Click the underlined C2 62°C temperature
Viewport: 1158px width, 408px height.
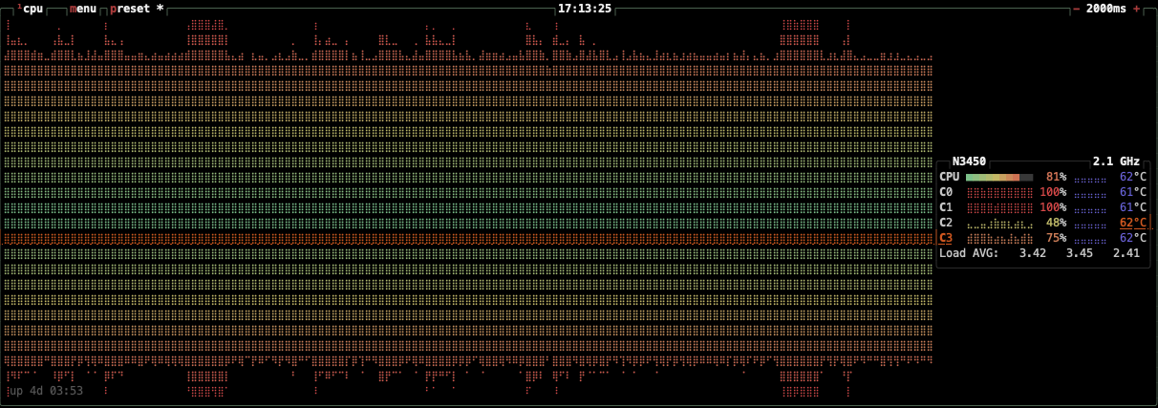pyautogui.click(x=1133, y=223)
